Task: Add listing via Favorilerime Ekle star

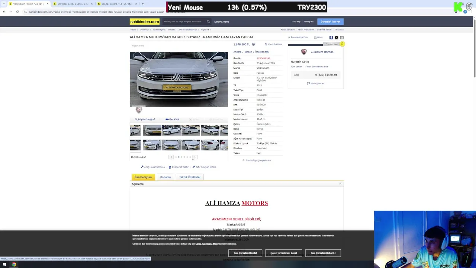Action: [x=298, y=37]
